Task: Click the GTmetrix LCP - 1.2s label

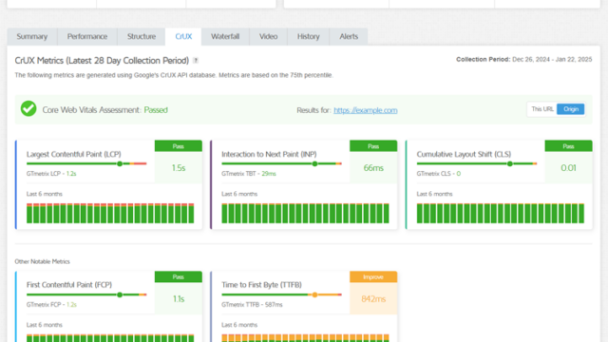Action: (51, 174)
